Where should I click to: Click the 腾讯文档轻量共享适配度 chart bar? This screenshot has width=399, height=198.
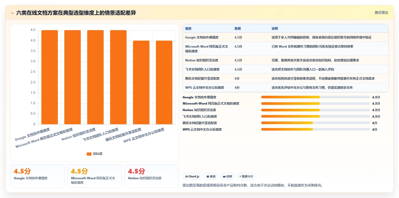coord(141,82)
